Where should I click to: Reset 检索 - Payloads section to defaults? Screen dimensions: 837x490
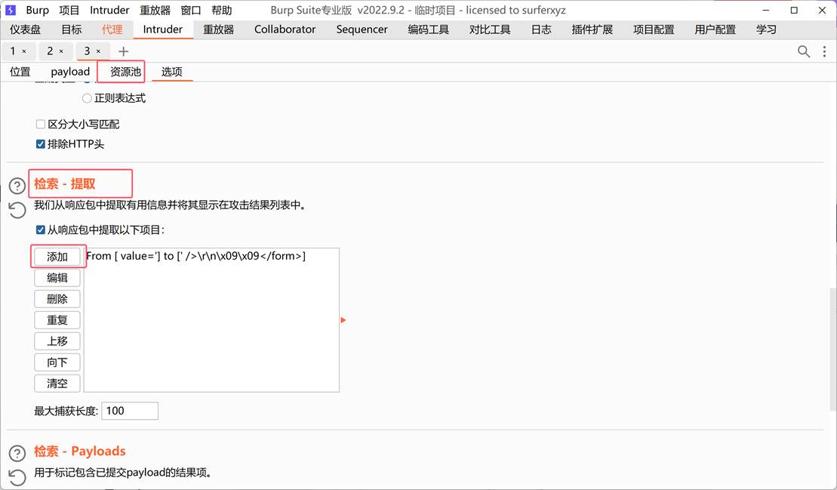coord(17,476)
